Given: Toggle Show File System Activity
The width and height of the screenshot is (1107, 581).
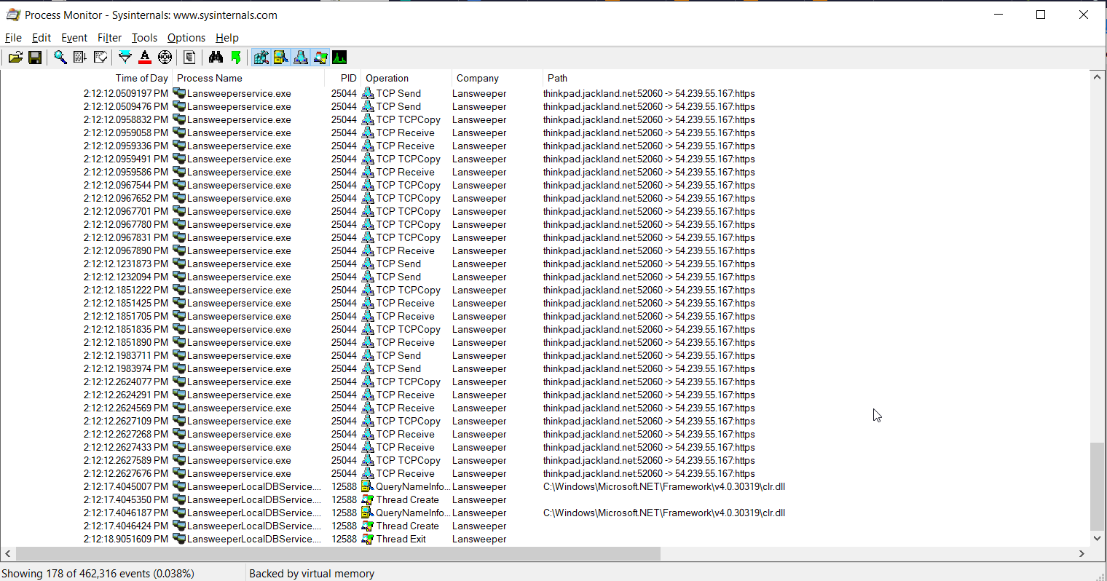Looking at the screenshot, I should [x=280, y=58].
